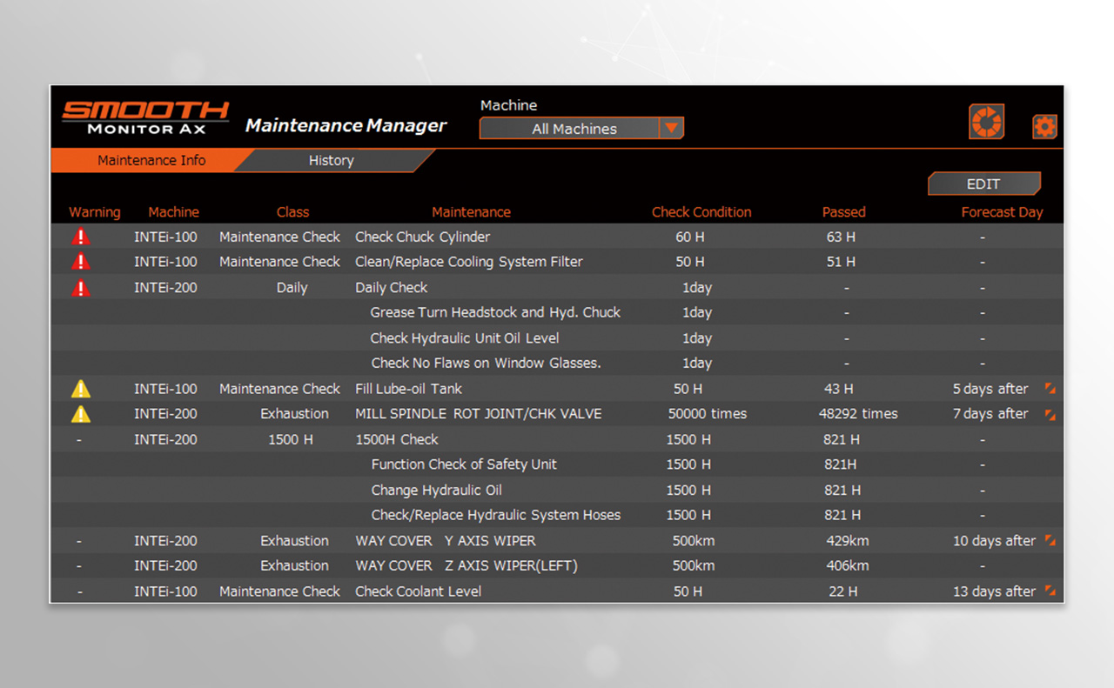The image size is (1114, 688).
Task: Select the Maintenance Info tab
Action: pos(152,160)
